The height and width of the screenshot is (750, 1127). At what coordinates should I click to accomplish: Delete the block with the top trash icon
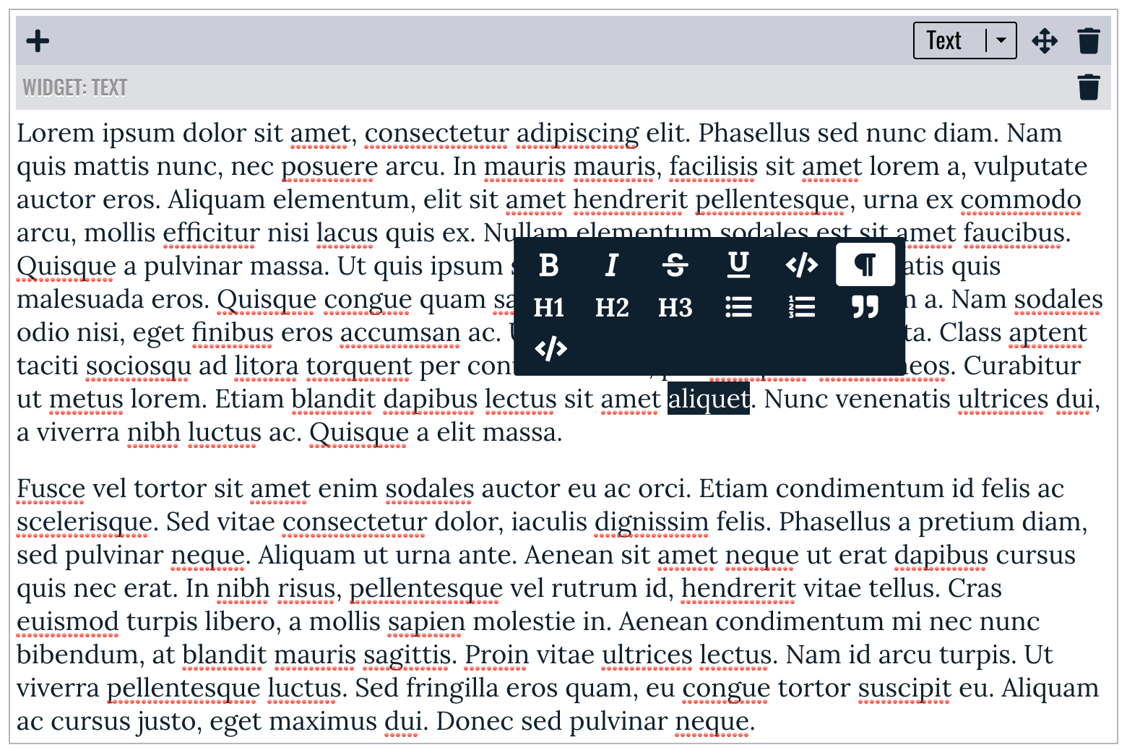[x=1089, y=41]
